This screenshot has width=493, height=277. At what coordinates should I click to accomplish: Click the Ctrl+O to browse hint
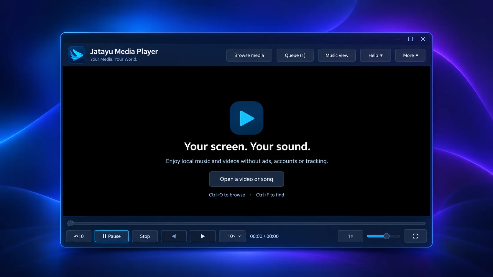227,195
